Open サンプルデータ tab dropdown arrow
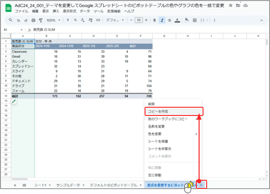This screenshot has width=270, height=194. 83,185
